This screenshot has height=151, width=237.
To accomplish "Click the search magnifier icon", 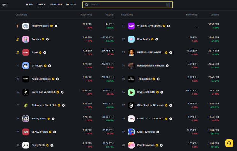I will pyautogui.click(x=87, y=4).
